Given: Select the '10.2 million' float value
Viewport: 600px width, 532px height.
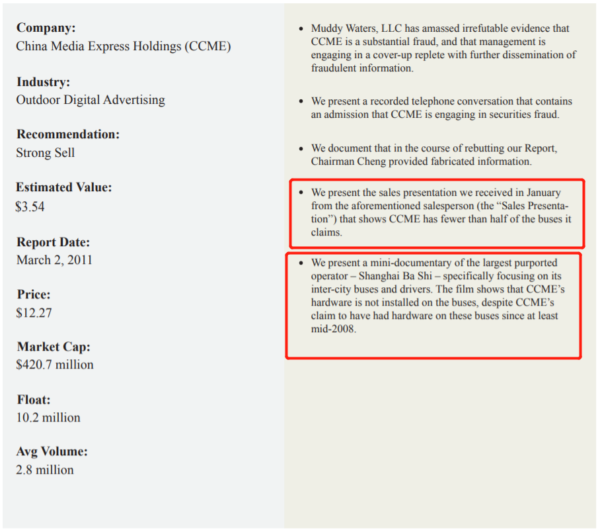Looking at the screenshot, I should coord(48,418).
